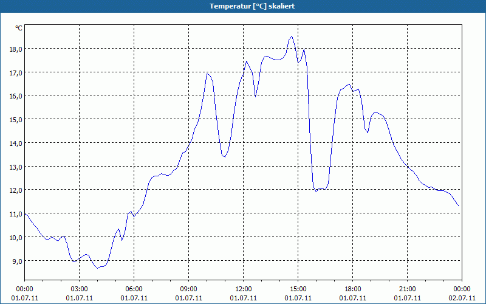Screen dimensions: 486x304
Task: Click the date label under 12:00
Action: (x=244, y=298)
